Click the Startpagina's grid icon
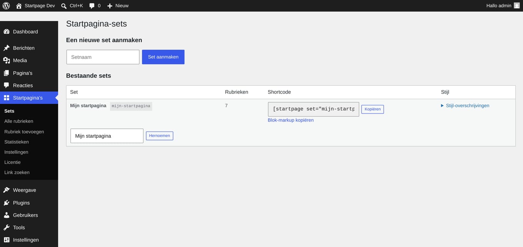This screenshot has height=247, width=523. coord(7,98)
